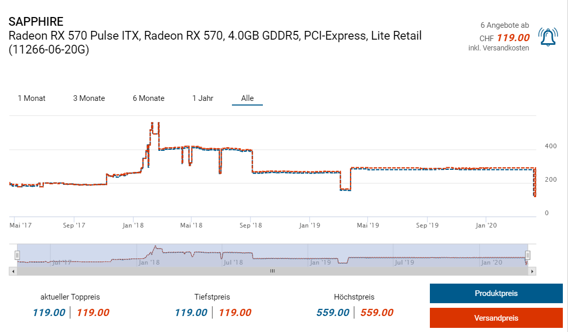This screenshot has height=332, width=568.
Task: Click the blue Höchstpreis 559.00 value
Action: pos(332,312)
